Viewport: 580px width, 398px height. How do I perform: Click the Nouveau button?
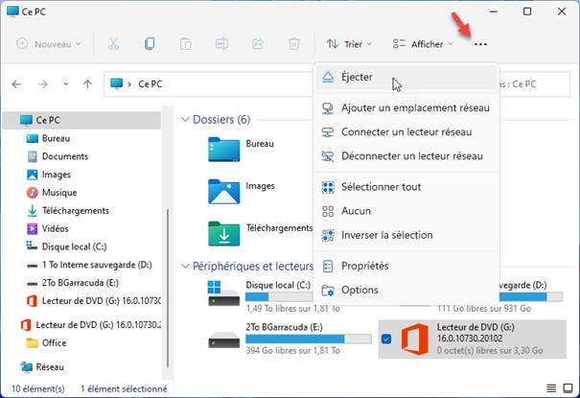(51, 44)
